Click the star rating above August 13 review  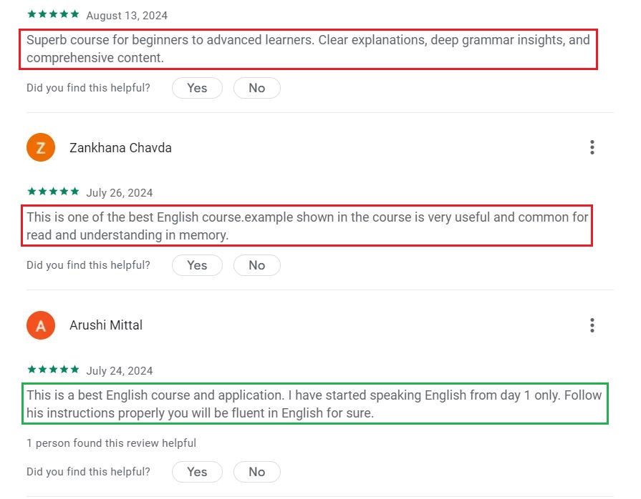click(53, 14)
